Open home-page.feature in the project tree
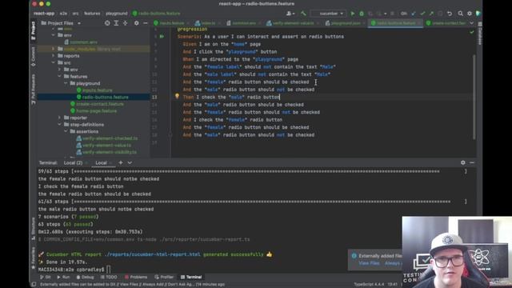 pyautogui.click(x=96, y=110)
